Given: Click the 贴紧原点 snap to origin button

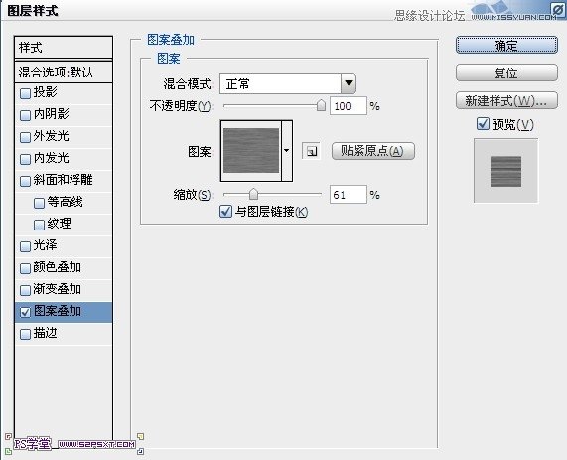Looking at the screenshot, I should pyautogui.click(x=372, y=151).
